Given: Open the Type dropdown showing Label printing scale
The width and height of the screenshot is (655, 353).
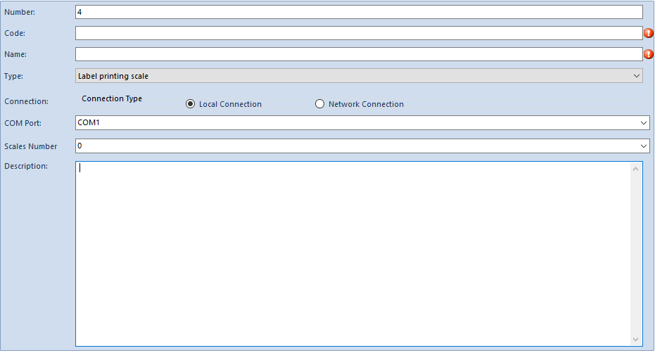Looking at the screenshot, I should tap(359, 76).
